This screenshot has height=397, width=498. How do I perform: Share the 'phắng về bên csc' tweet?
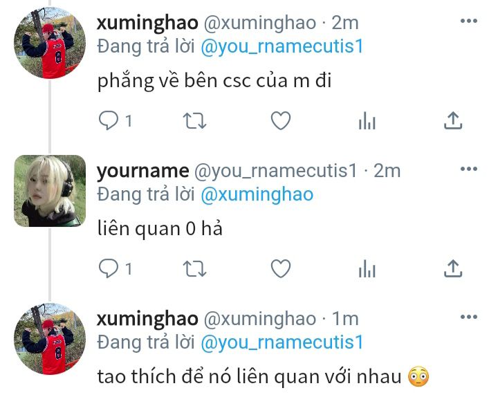point(453,120)
